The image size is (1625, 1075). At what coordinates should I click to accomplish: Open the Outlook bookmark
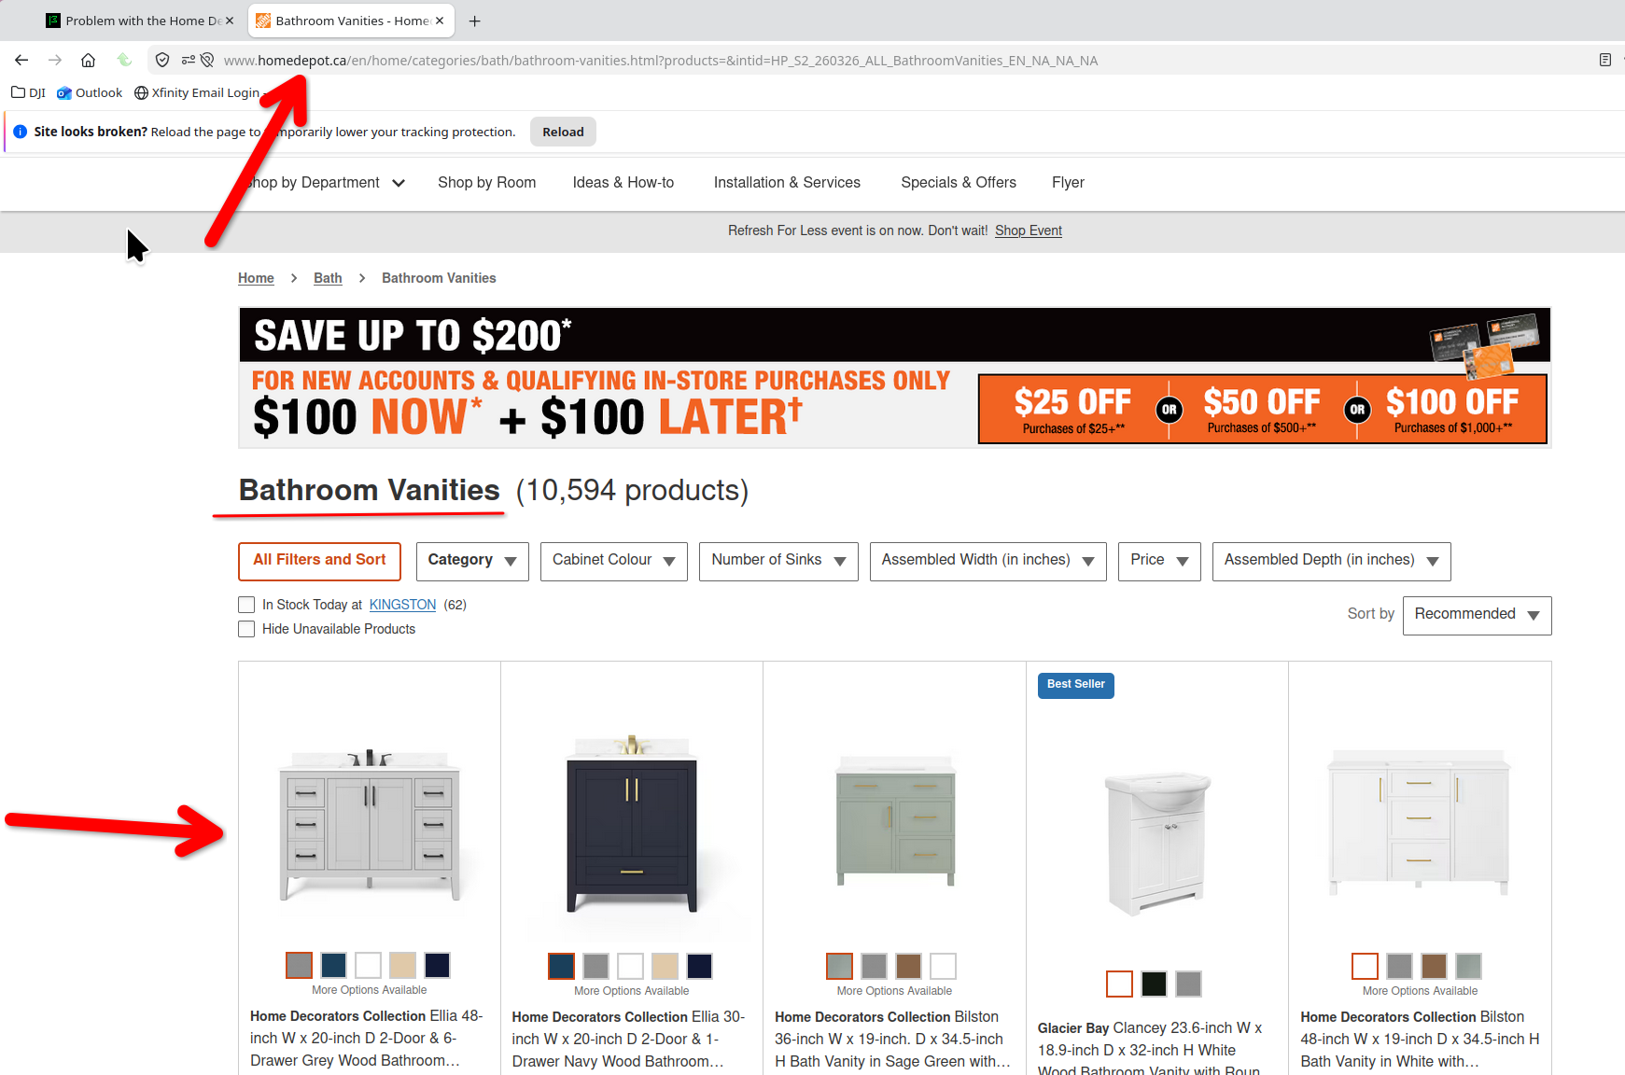(x=90, y=92)
